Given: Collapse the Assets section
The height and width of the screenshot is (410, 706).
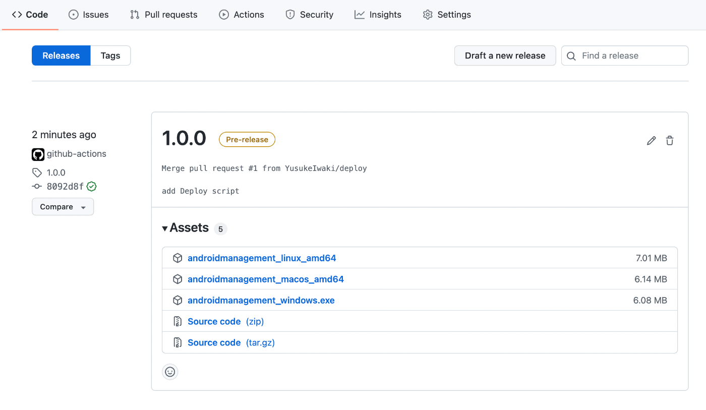Looking at the screenshot, I should click(x=185, y=228).
